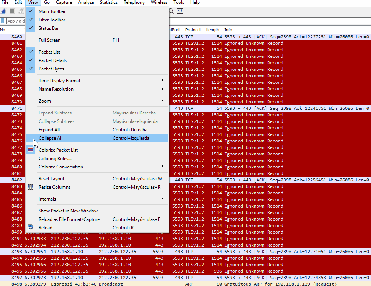Select packet row 8497 Ack=12274853
This screenshot has width=371, height=286.
185,278
